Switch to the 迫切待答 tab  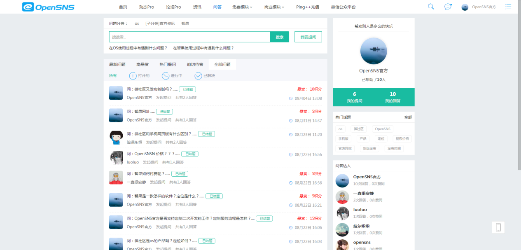coord(195,65)
